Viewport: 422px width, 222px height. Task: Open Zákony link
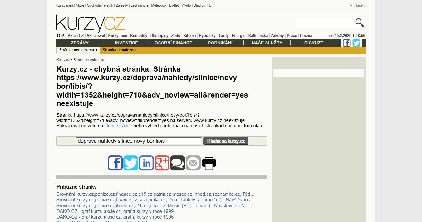click(x=277, y=36)
